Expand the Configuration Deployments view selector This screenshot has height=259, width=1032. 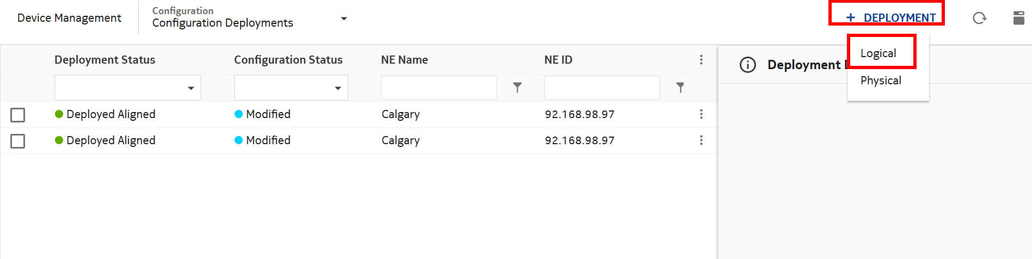[343, 18]
